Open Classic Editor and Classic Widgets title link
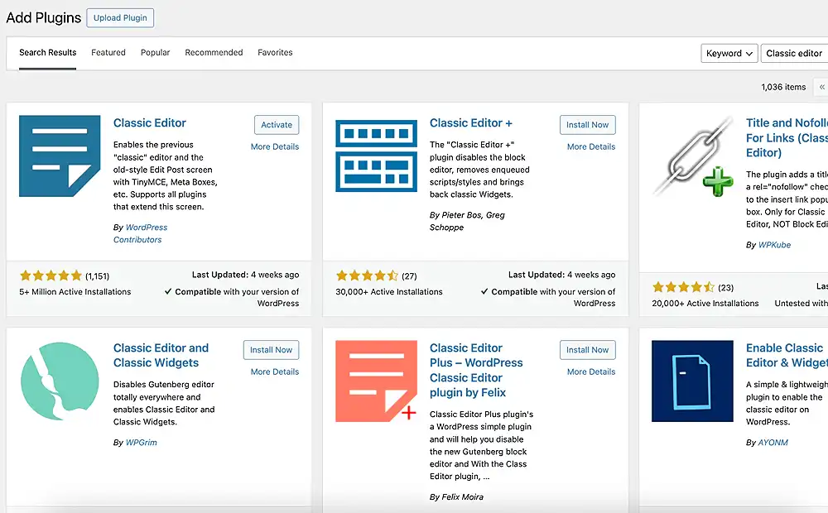This screenshot has height=513, width=828. click(161, 355)
